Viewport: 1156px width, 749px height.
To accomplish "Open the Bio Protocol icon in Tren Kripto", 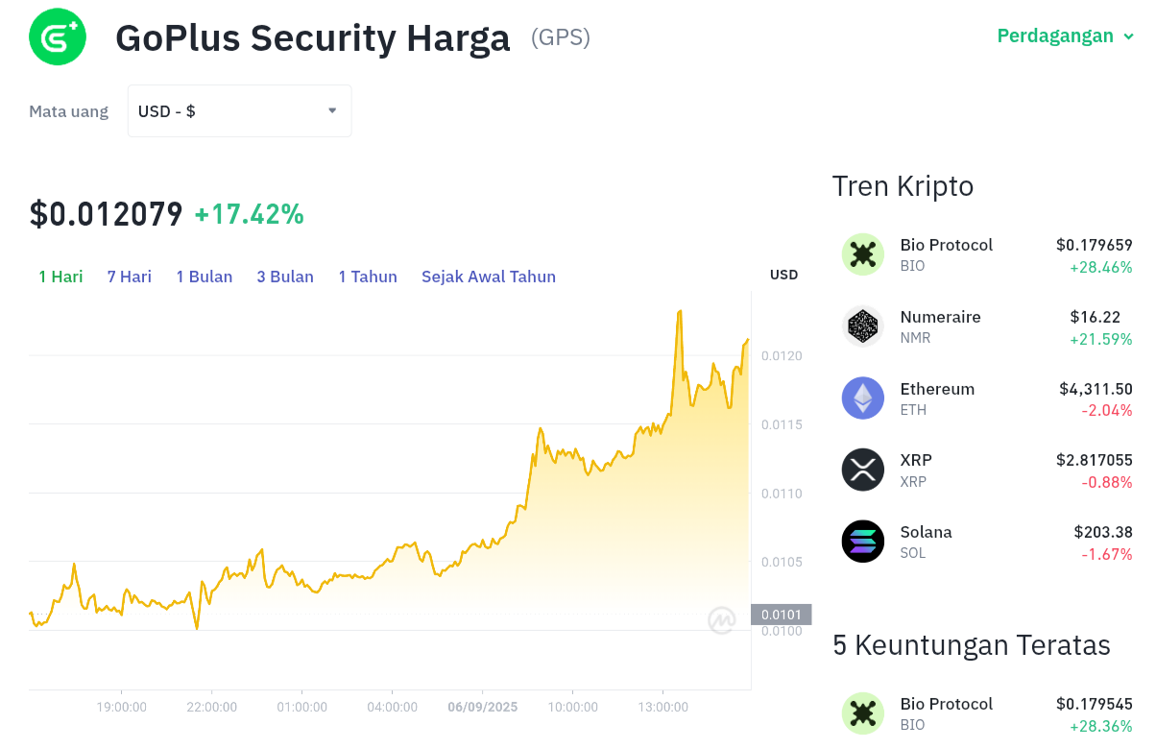I will (863, 254).
